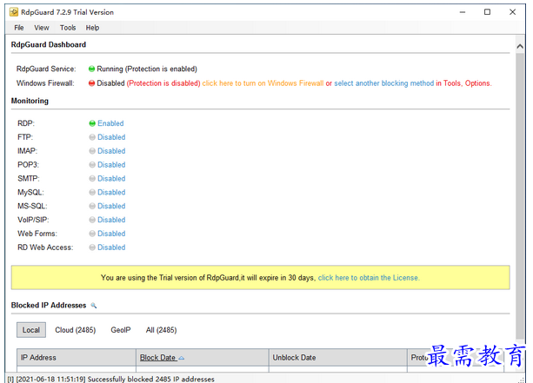Click the scrollbar up arrow
This screenshot has width=533, height=383.
(x=520, y=47)
